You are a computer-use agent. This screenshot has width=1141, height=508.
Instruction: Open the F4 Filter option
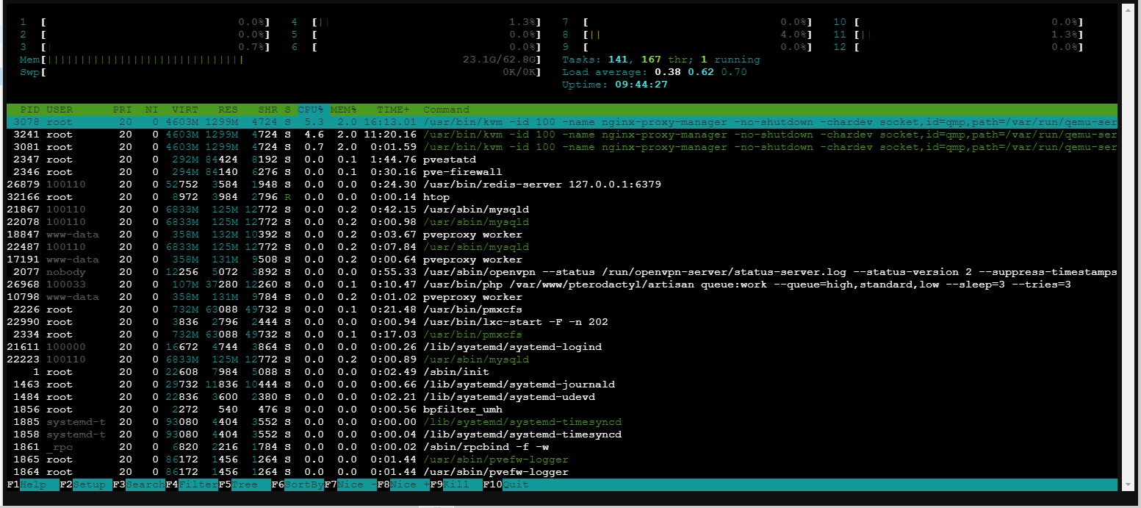[192, 484]
